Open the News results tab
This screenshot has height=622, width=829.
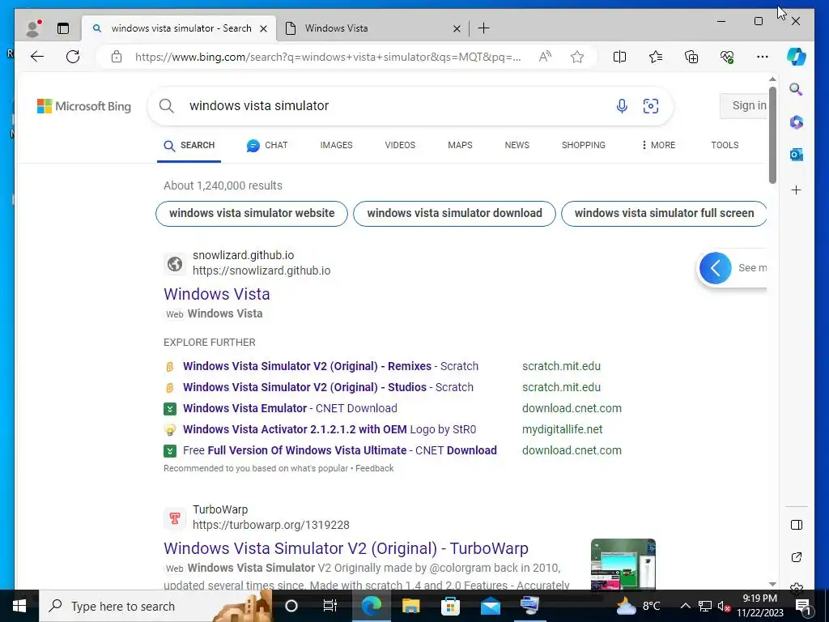coord(517,146)
